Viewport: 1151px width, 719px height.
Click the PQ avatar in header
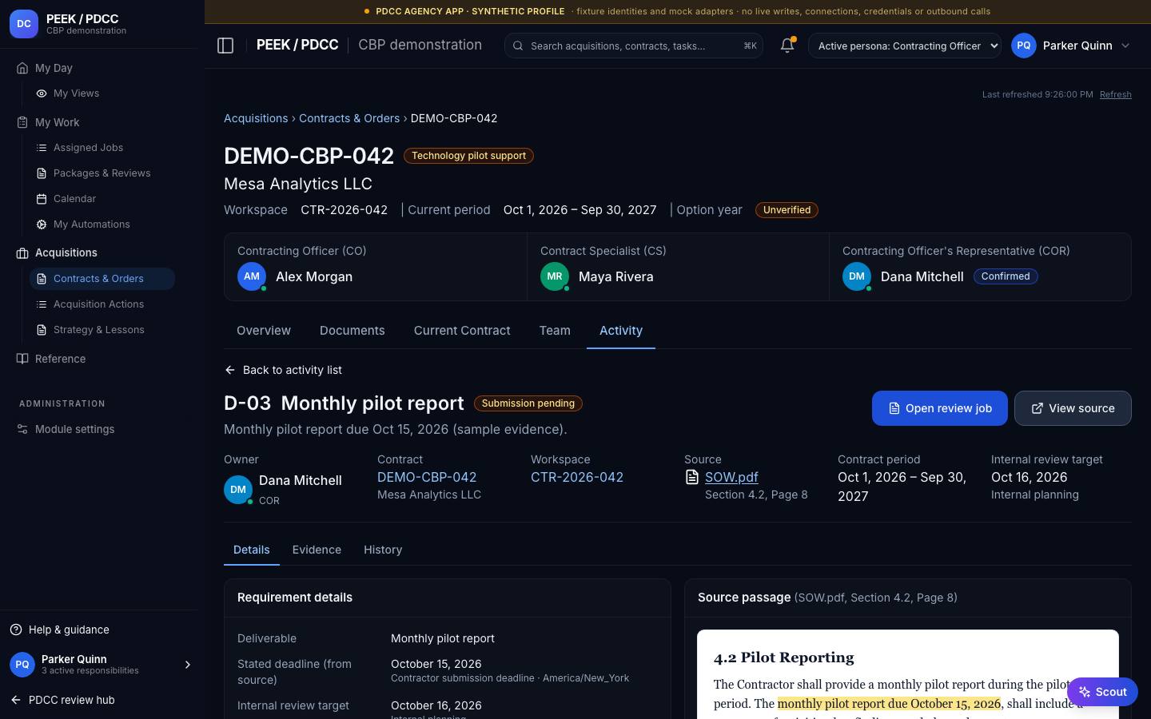point(1024,46)
